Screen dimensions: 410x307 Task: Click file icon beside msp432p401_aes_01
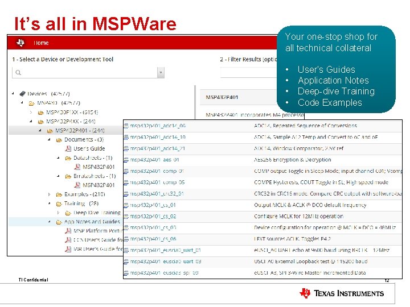point(126,160)
